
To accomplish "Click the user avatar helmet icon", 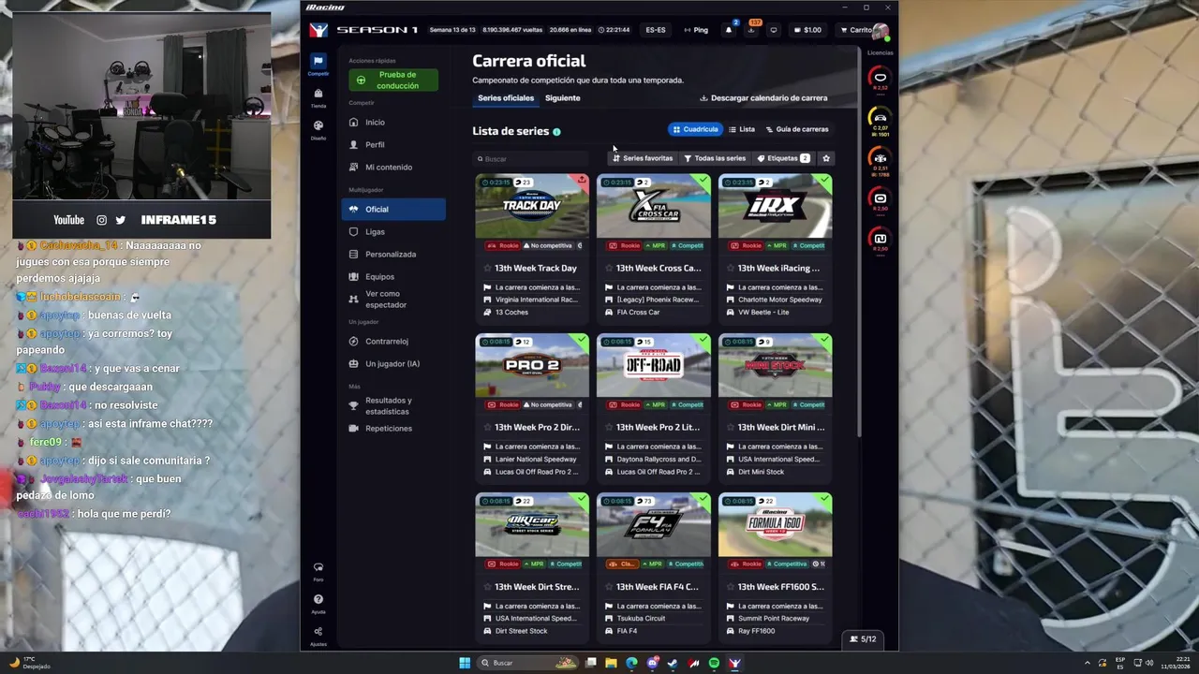I will 880,30.
